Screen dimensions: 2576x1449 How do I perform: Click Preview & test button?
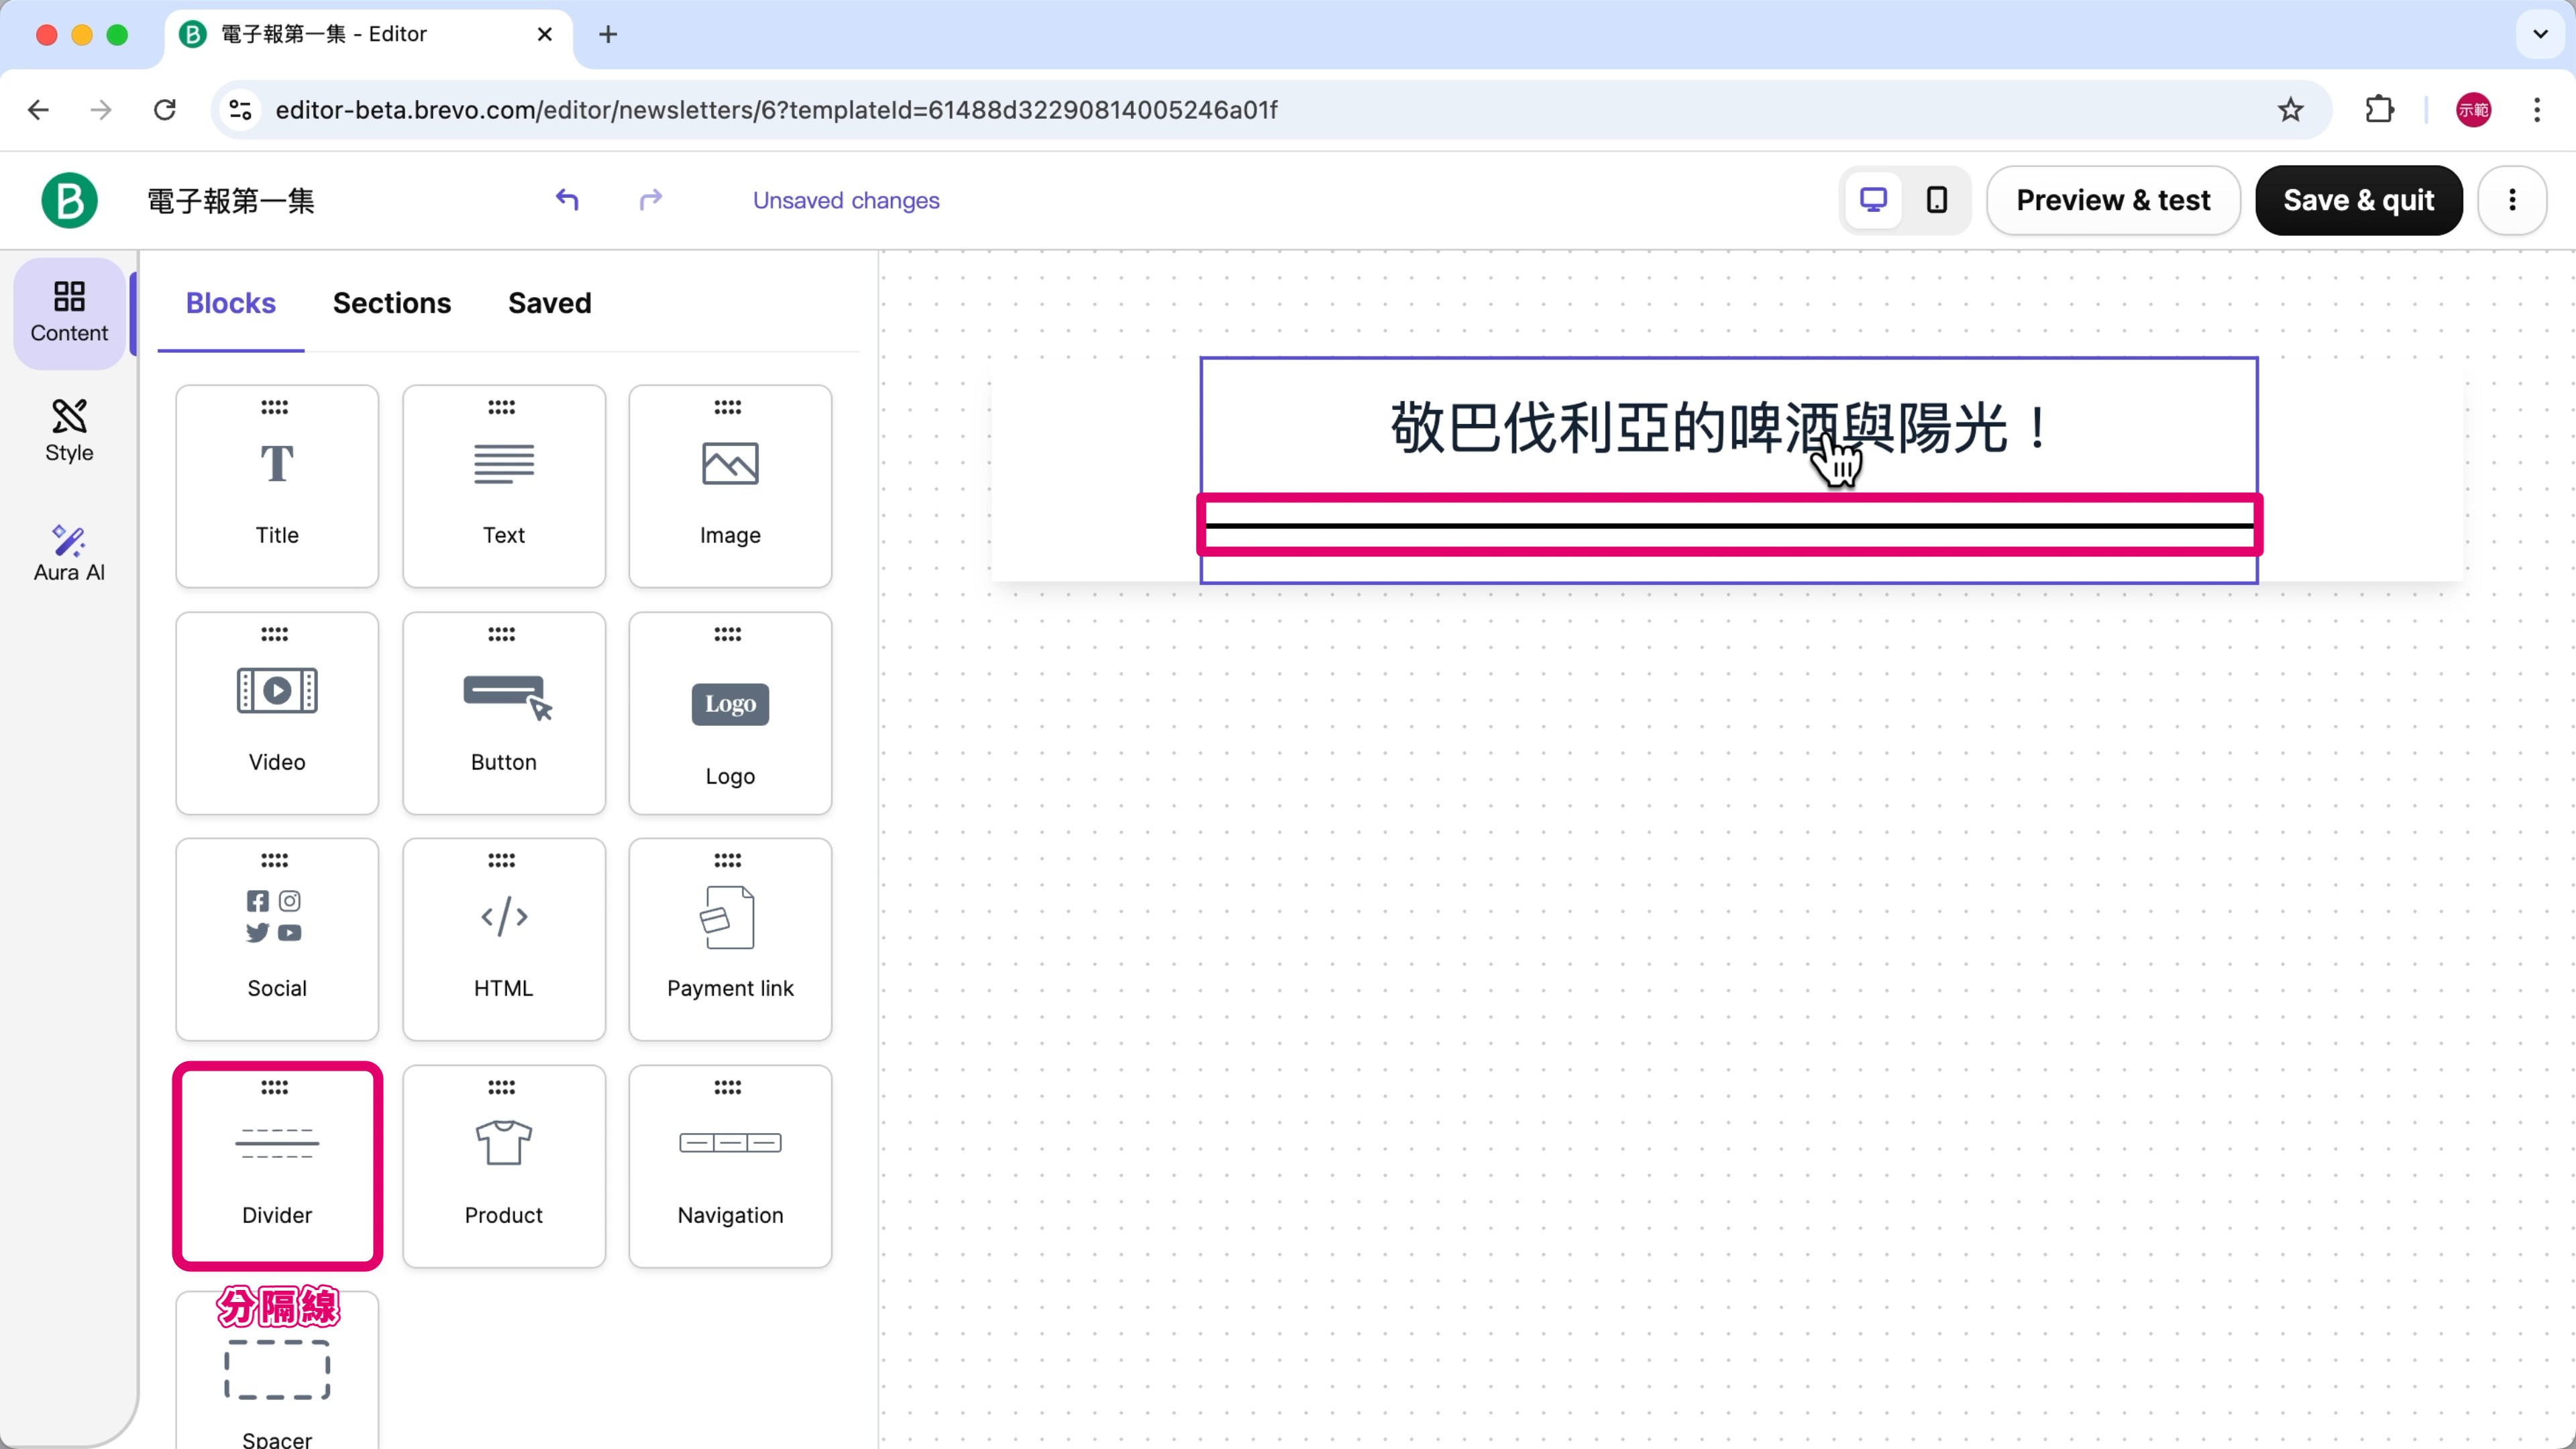[2112, 200]
